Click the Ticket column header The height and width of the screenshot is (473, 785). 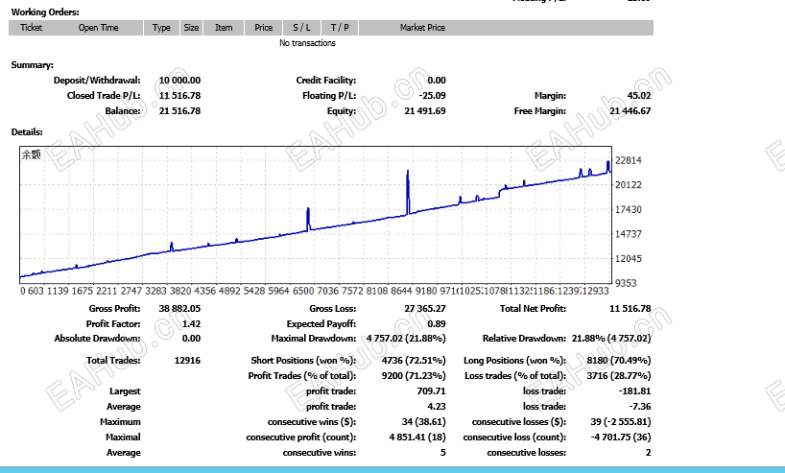coord(31,28)
